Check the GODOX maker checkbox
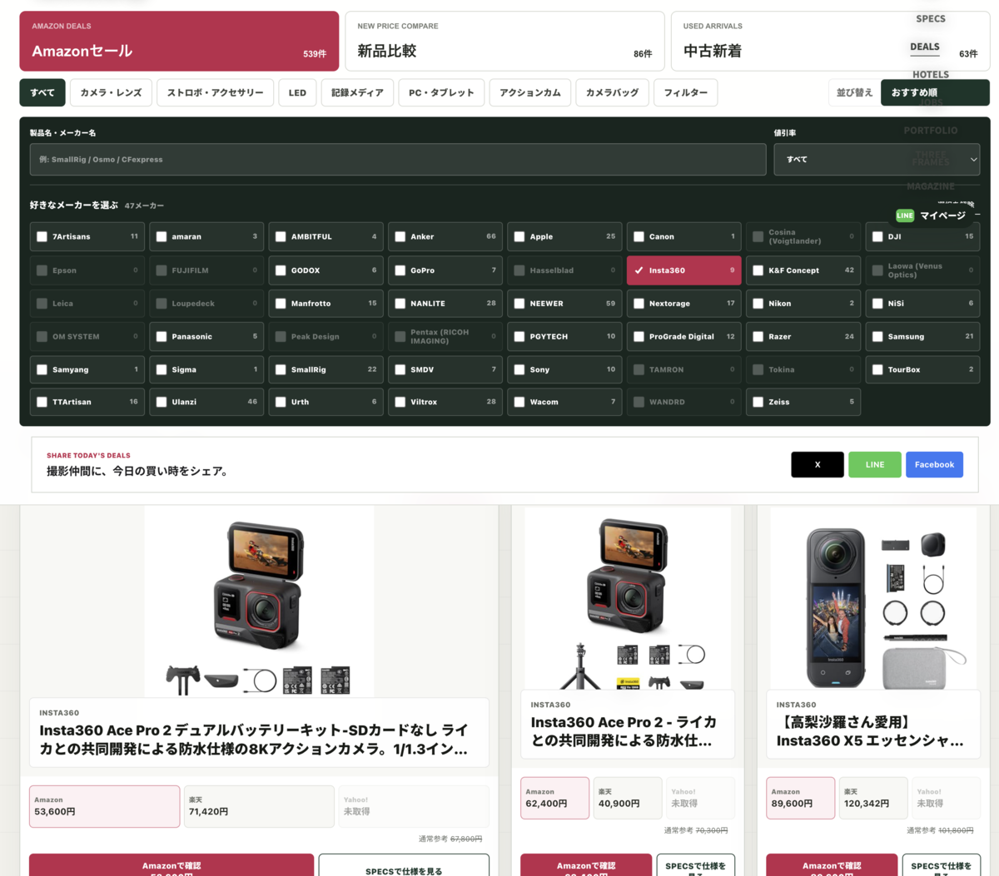 click(281, 270)
